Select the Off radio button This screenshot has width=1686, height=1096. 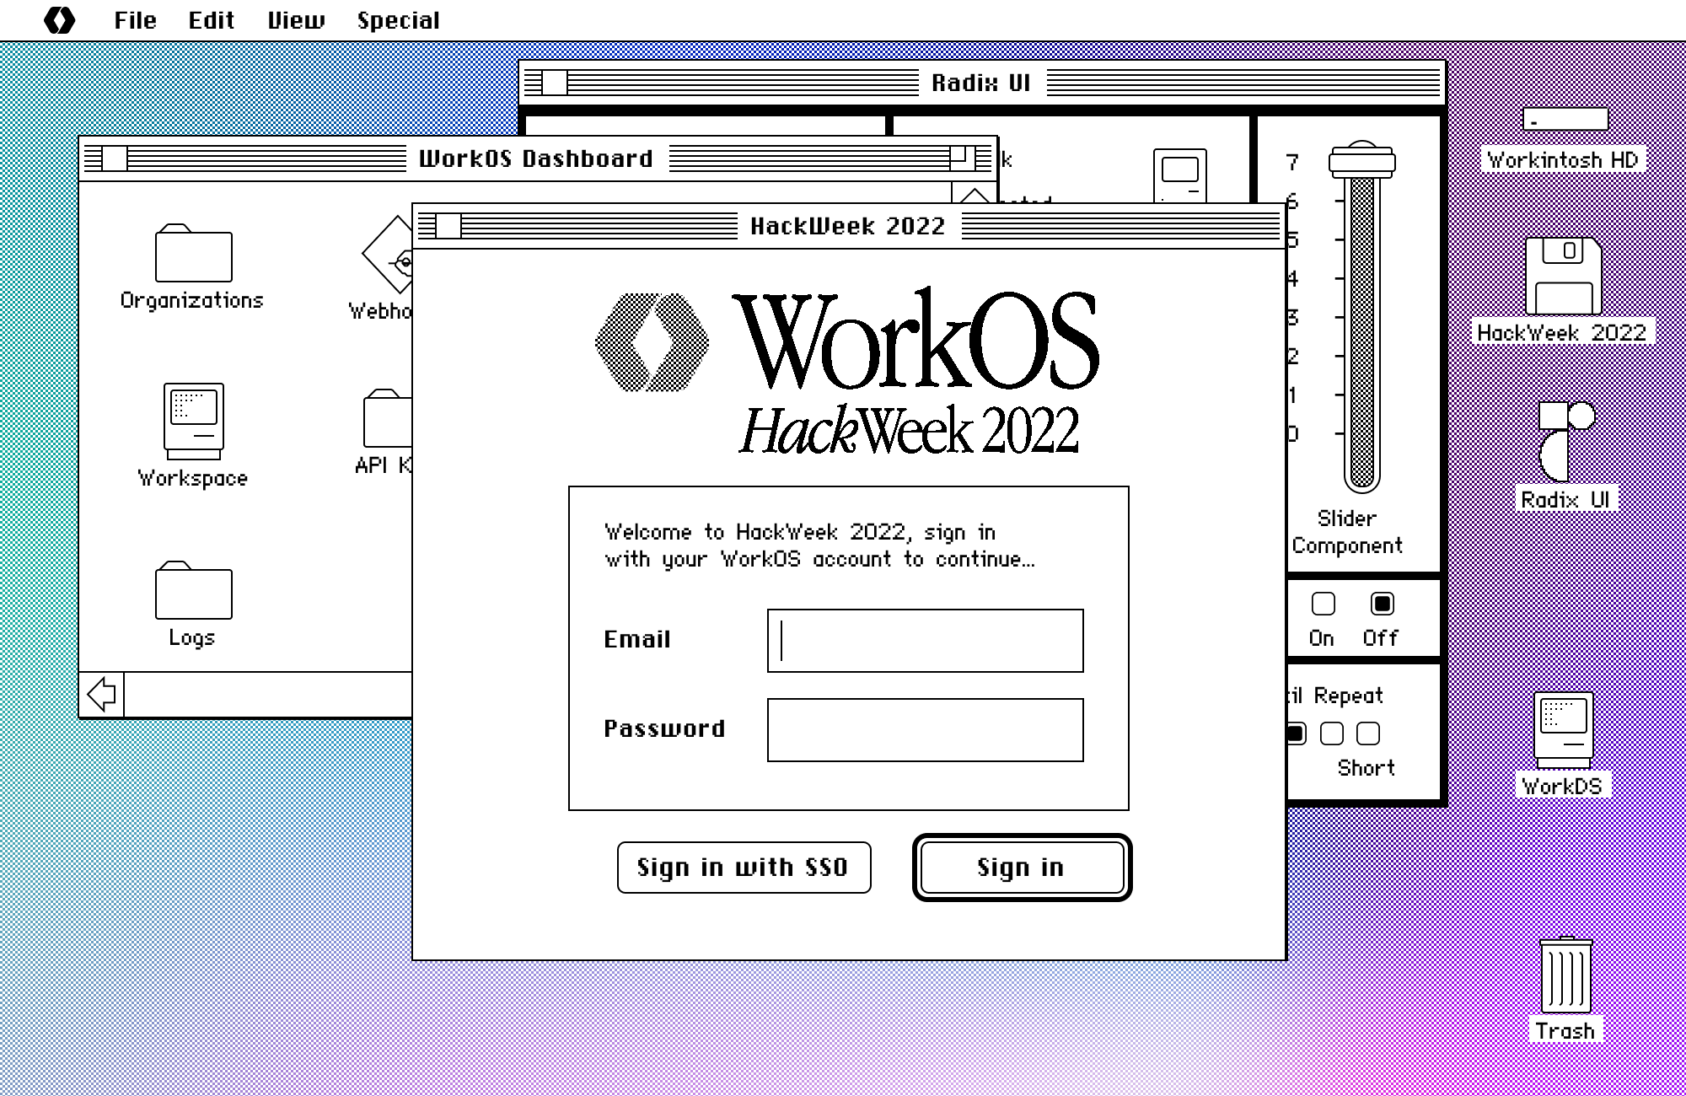click(x=1383, y=604)
